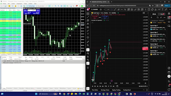Click the trash remove drawings icon

pyautogui.click(x=88, y=68)
